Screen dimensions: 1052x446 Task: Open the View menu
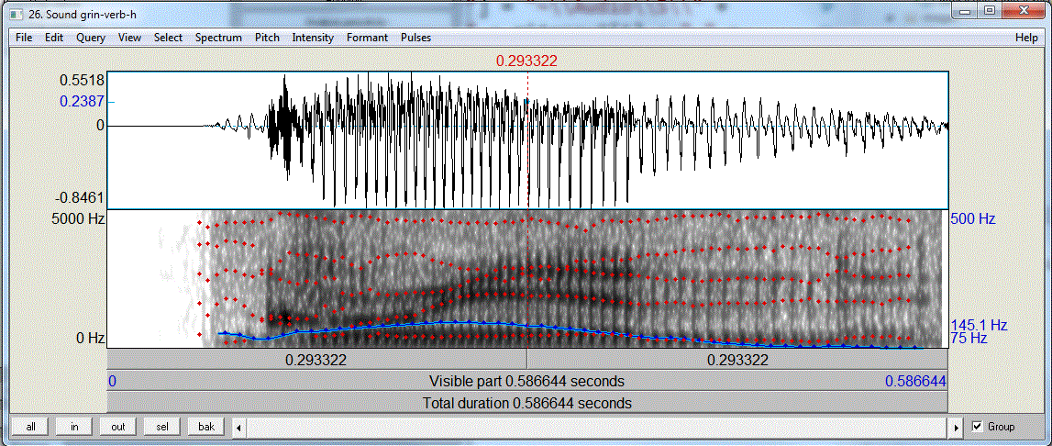tap(129, 38)
